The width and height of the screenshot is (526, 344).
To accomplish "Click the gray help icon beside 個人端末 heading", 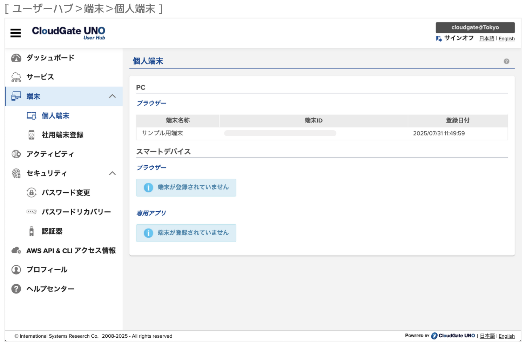I will [506, 61].
